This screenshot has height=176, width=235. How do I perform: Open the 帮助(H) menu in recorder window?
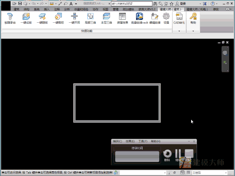[x=155, y=141]
